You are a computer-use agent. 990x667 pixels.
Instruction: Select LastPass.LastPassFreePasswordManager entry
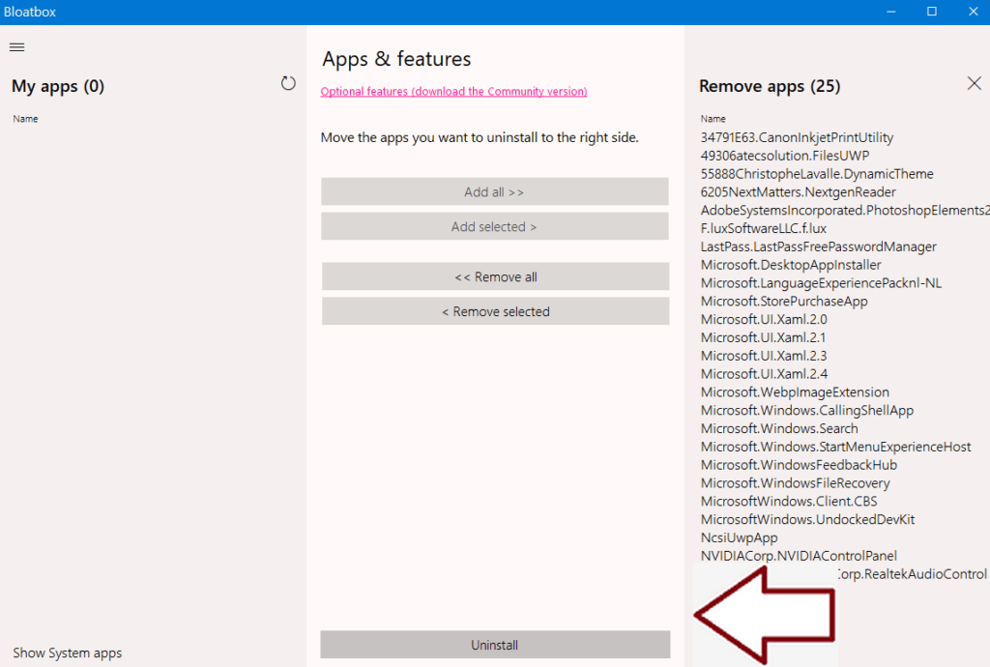tap(818, 246)
